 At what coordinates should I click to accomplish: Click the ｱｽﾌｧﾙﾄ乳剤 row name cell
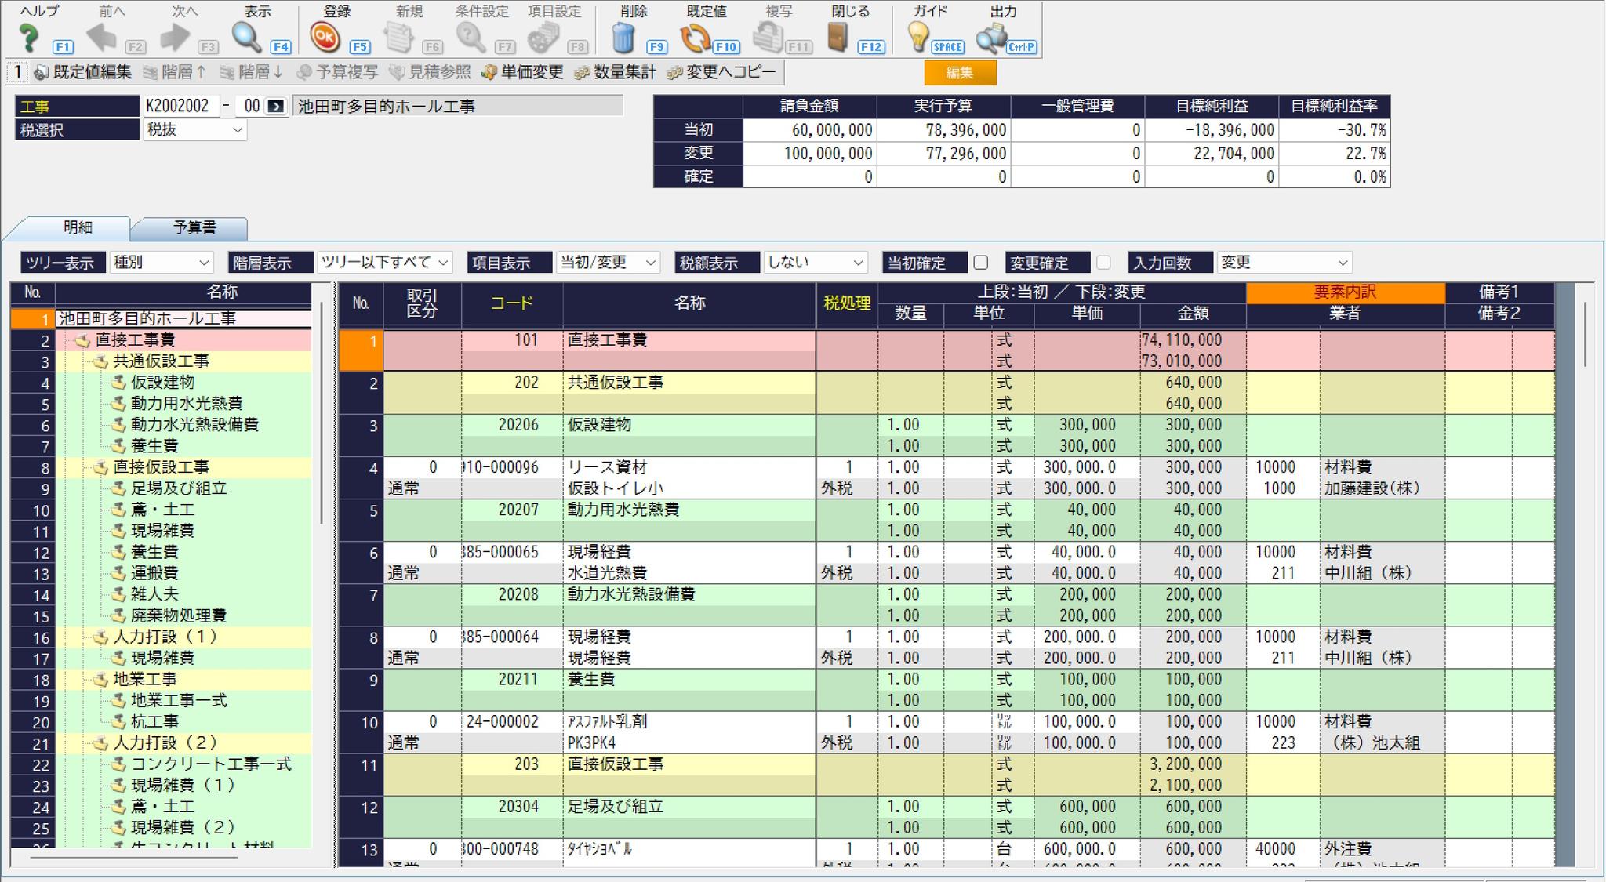point(689,722)
